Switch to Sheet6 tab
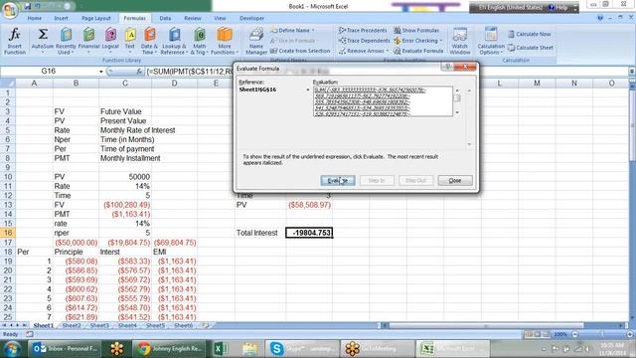 pyautogui.click(x=183, y=325)
